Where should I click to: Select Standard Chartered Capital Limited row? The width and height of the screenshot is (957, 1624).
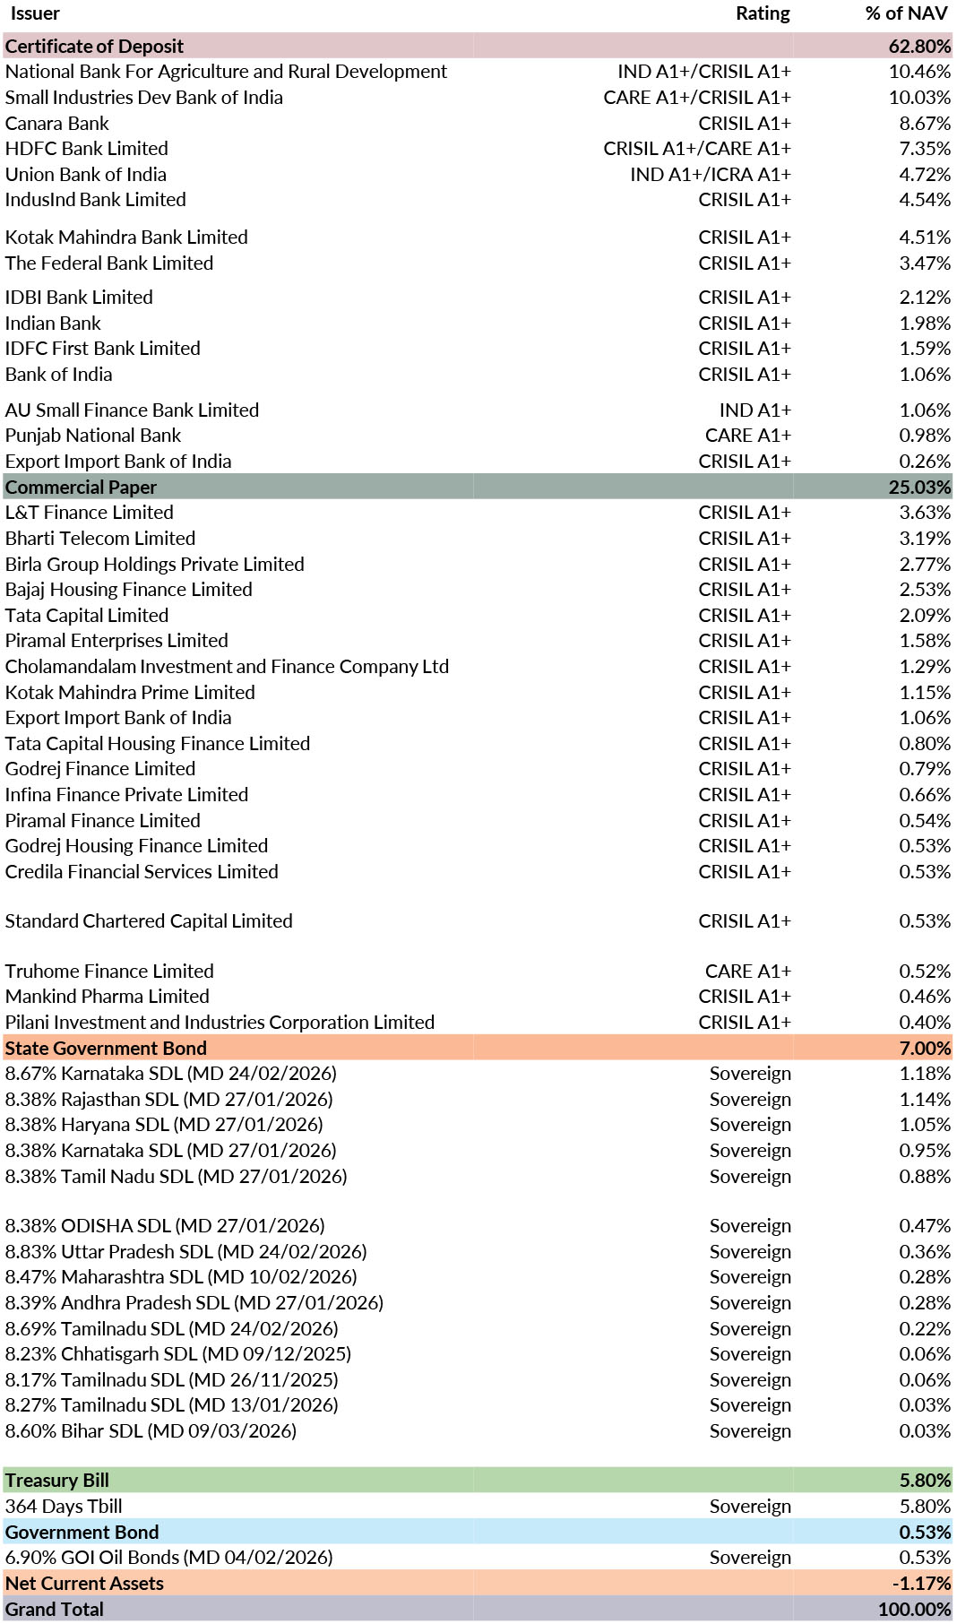[x=149, y=921]
